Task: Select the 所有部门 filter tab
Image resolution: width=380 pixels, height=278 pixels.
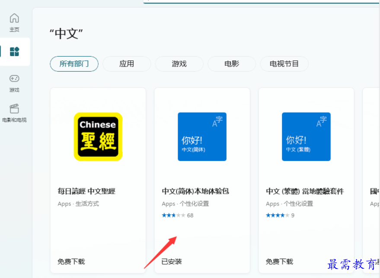Action: click(74, 64)
